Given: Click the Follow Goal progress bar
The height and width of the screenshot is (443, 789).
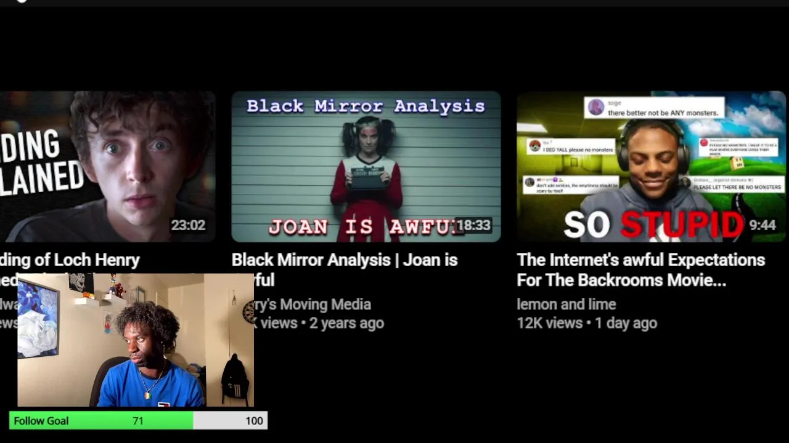Looking at the screenshot, I should (x=138, y=421).
